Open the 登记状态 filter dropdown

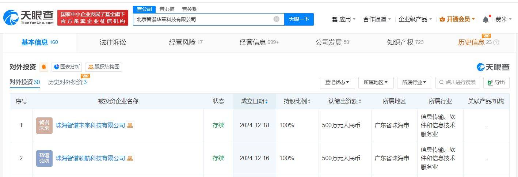337,82
